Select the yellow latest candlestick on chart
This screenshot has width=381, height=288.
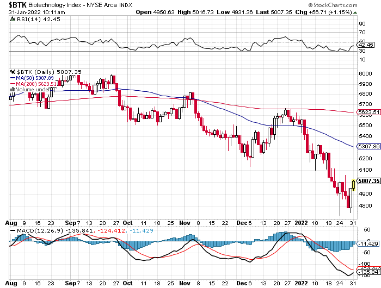[354, 185]
